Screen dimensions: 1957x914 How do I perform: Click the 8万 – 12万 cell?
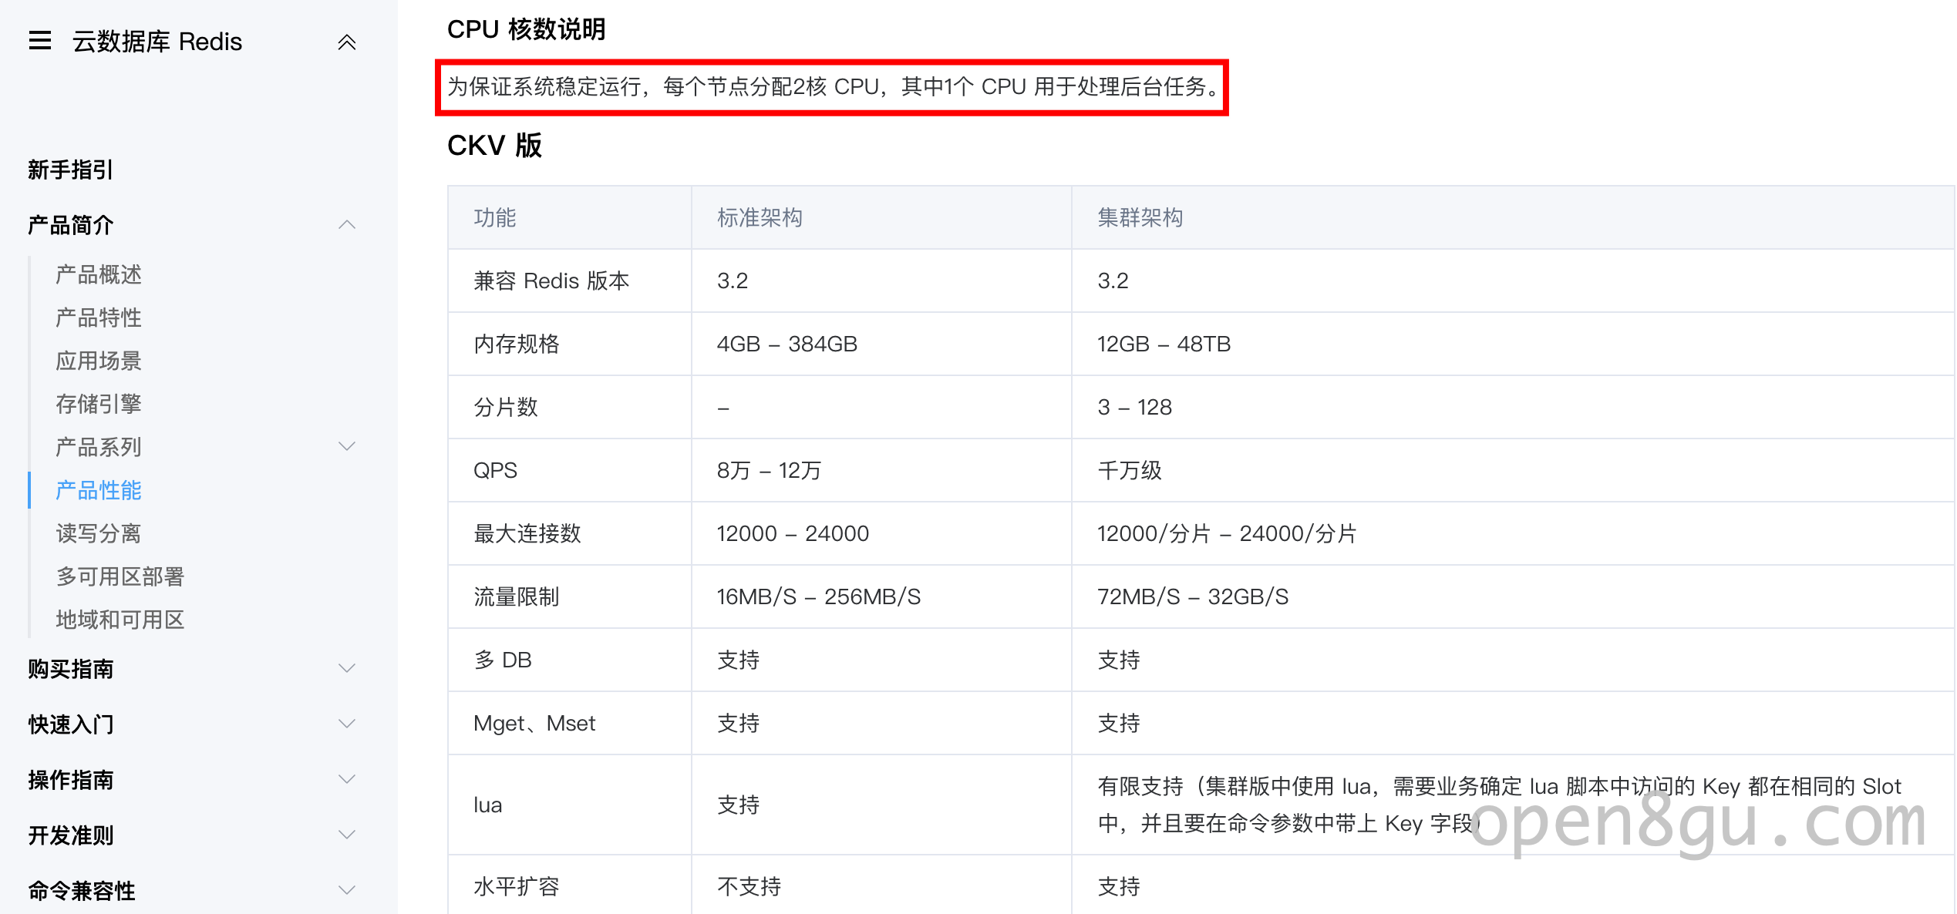point(769,470)
